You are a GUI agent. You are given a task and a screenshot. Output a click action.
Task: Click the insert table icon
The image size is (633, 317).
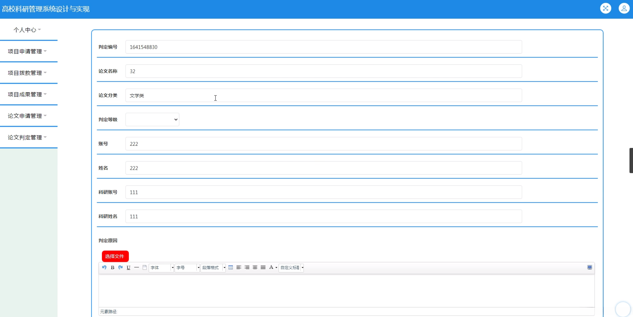click(230, 267)
